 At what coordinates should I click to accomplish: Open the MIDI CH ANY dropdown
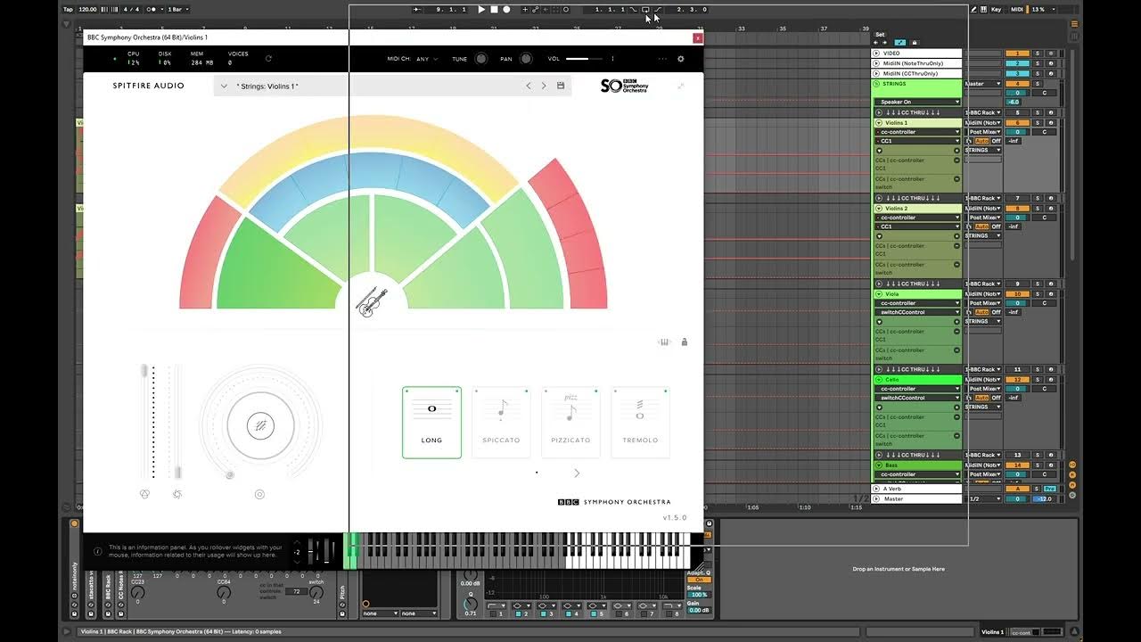click(426, 59)
